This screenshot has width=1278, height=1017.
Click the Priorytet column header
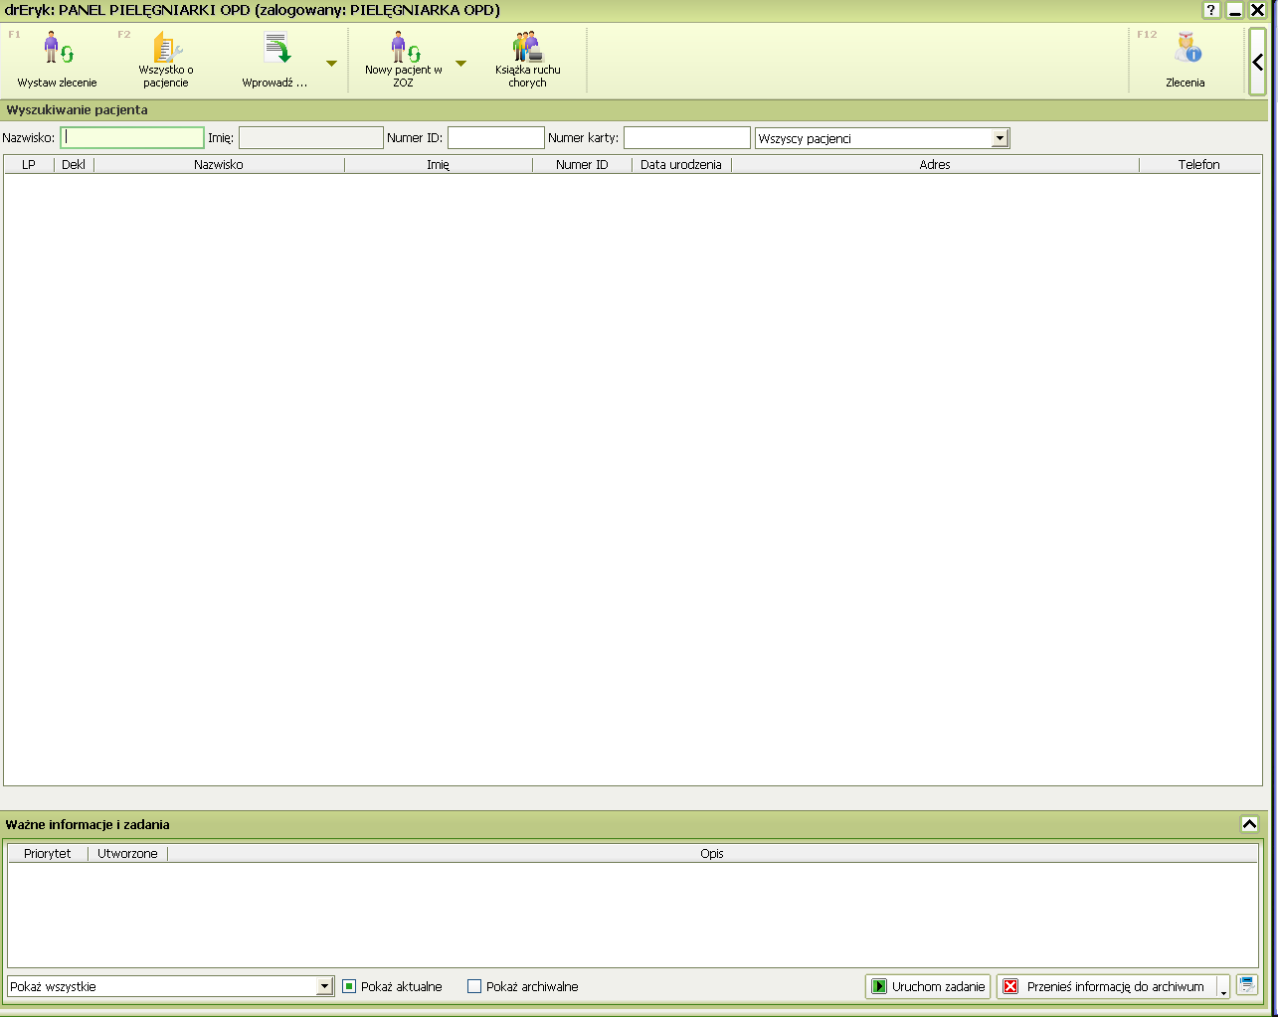(48, 854)
